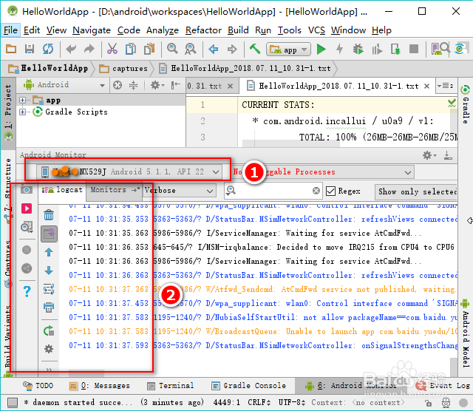Open the Refactor menu
This screenshot has height=411, width=473.
click(203, 30)
